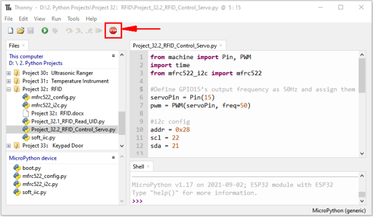The height and width of the screenshot is (217, 373).
Task: Click Python icon of Project_32.1_RFID_Read_UID.py
Action: pyautogui.click(x=26, y=122)
